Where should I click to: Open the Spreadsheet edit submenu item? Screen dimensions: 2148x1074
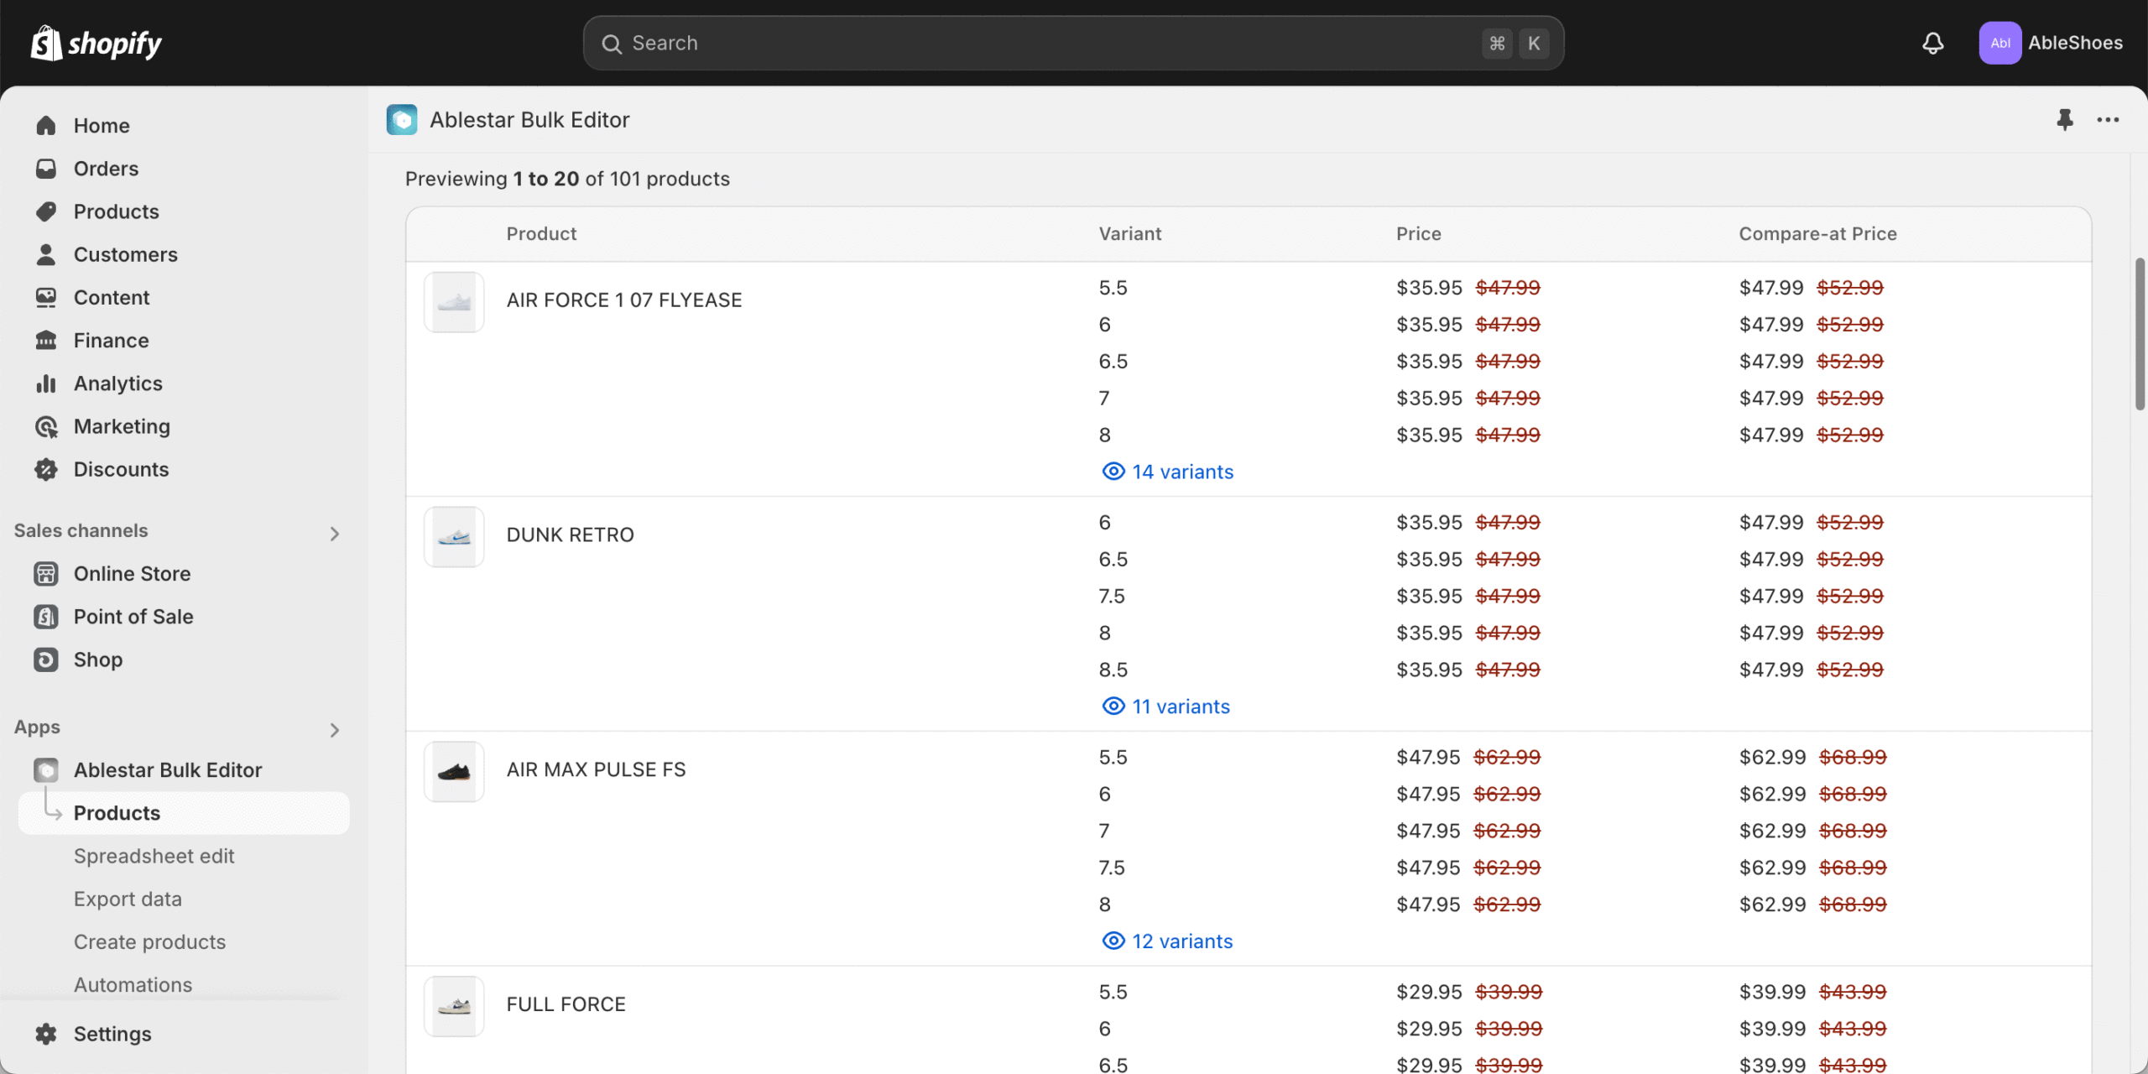click(154, 856)
